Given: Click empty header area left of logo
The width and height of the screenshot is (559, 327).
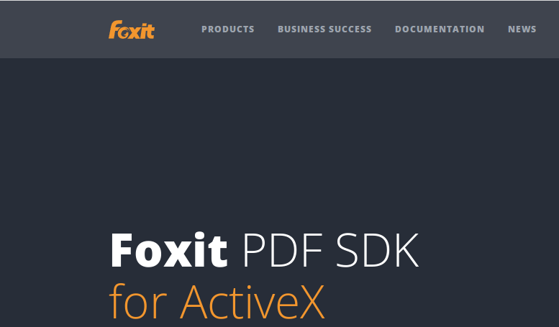Looking at the screenshot, I should coord(53,29).
